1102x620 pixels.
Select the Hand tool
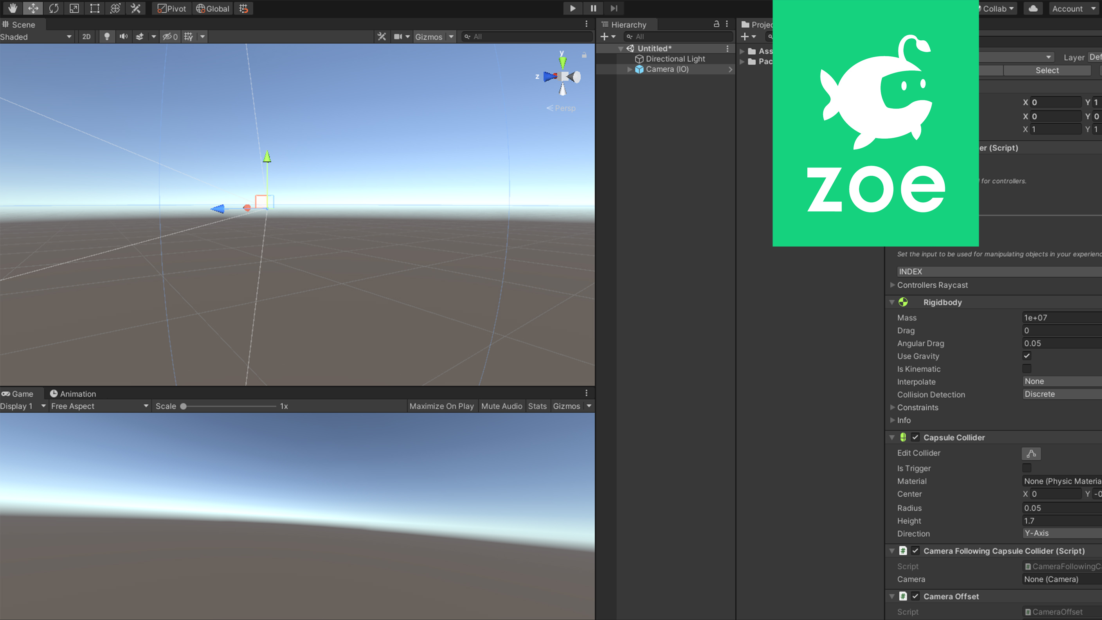[x=13, y=8]
